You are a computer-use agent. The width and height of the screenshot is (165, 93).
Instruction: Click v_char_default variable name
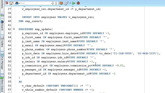coord(33,86)
